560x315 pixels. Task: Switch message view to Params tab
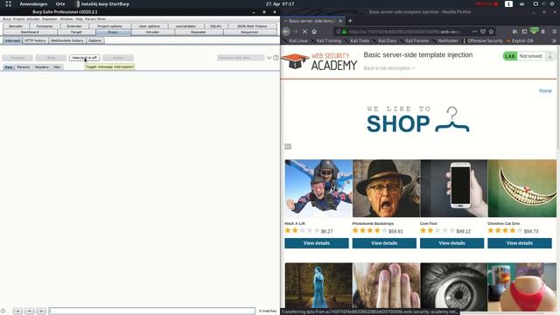click(24, 67)
